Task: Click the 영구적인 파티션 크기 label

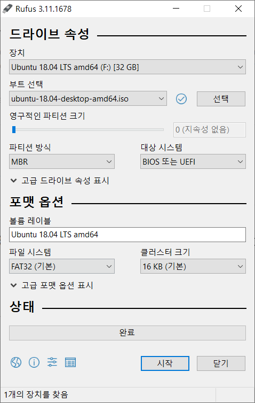Action: [47, 116]
